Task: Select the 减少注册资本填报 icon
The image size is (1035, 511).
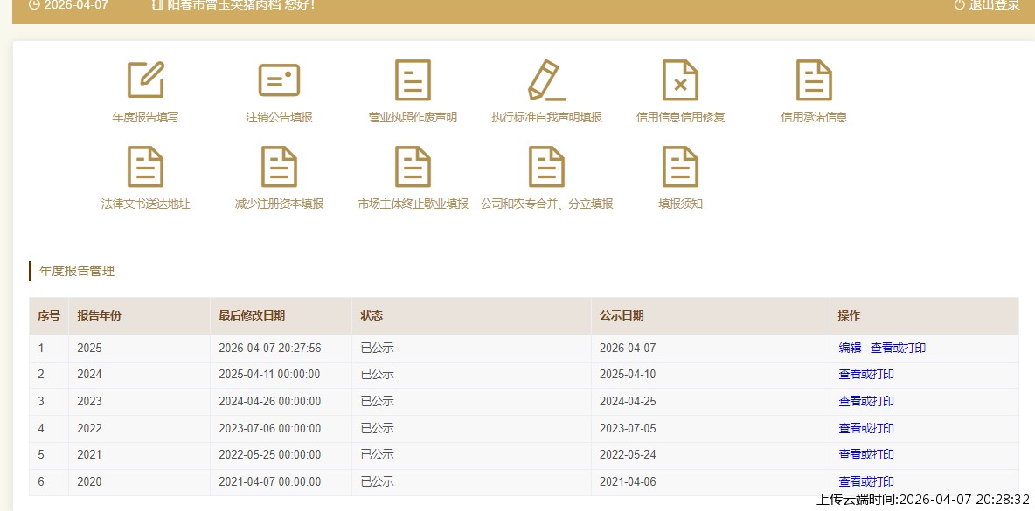Action: (279, 168)
